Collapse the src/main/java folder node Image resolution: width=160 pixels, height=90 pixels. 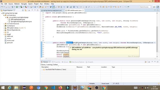(x=4, y=15)
